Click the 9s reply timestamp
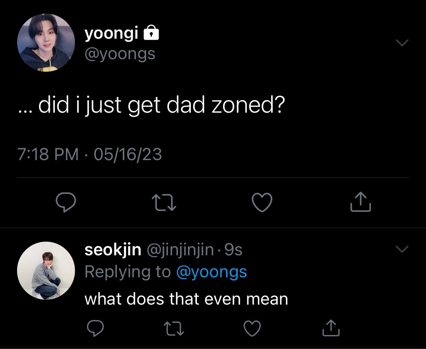This screenshot has width=426, height=349. [233, 250]
